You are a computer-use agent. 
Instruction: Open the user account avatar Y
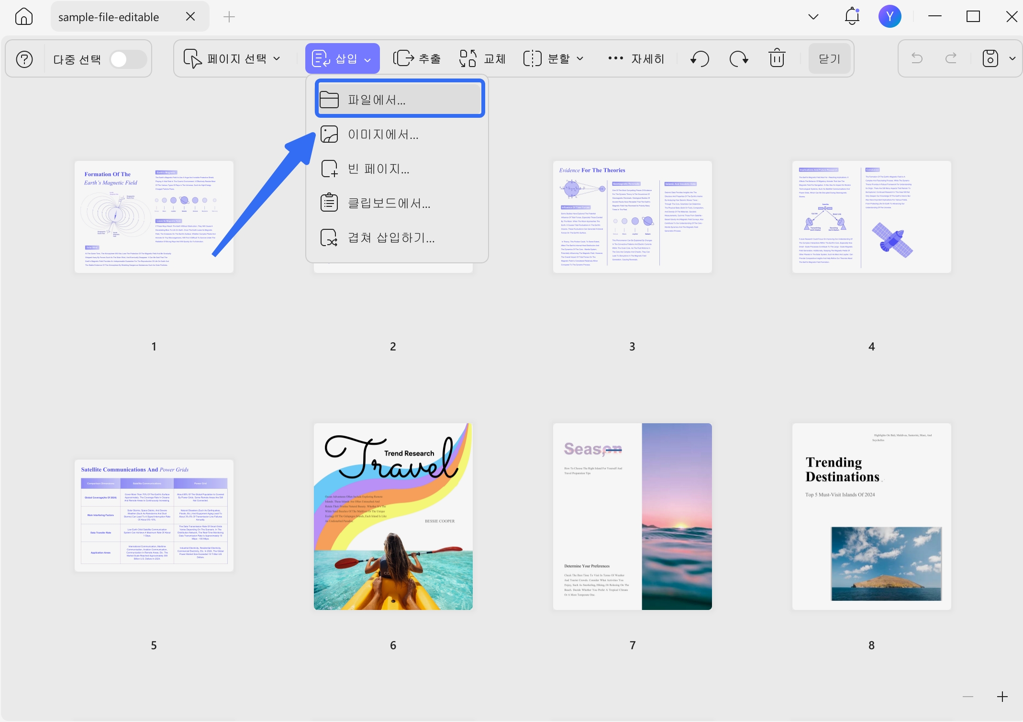click(x=890, y=17)
